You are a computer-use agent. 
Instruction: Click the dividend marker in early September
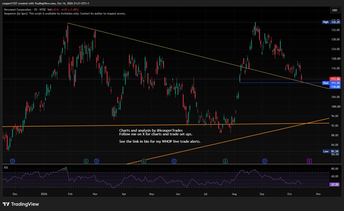point(265,161)
